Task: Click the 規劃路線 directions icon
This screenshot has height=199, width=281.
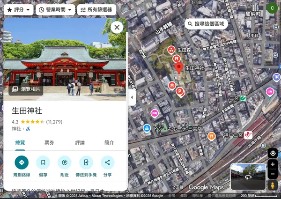Action: (x=22, y=162)
